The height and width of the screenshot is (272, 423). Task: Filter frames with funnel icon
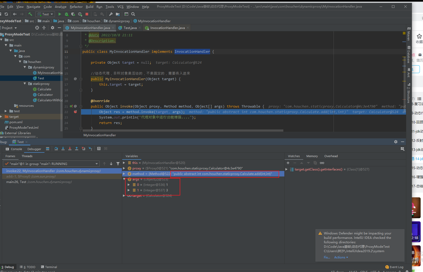(x=118, y=164)
